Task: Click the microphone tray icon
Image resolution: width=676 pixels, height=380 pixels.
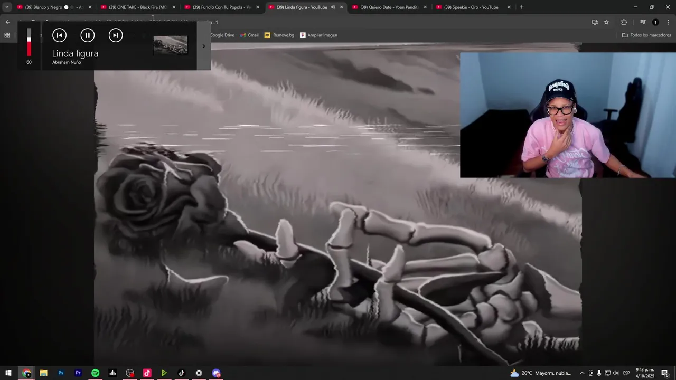Action: tap(599, 373)
